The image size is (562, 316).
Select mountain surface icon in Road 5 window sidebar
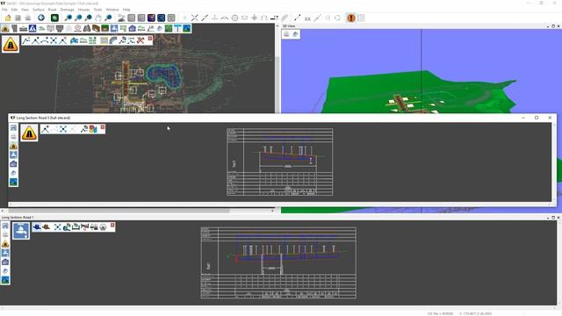click(13, 182)
